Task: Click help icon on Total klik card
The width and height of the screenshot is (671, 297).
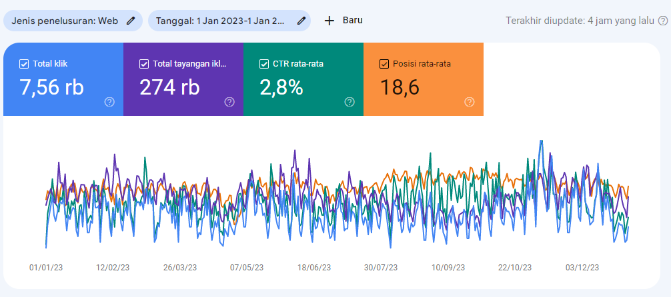Action: [109, 102]
